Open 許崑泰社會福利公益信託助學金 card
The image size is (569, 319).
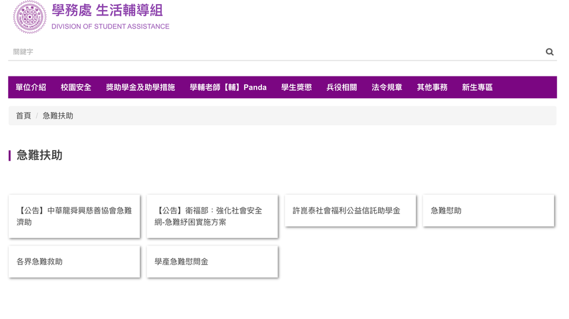coord(350,210)
